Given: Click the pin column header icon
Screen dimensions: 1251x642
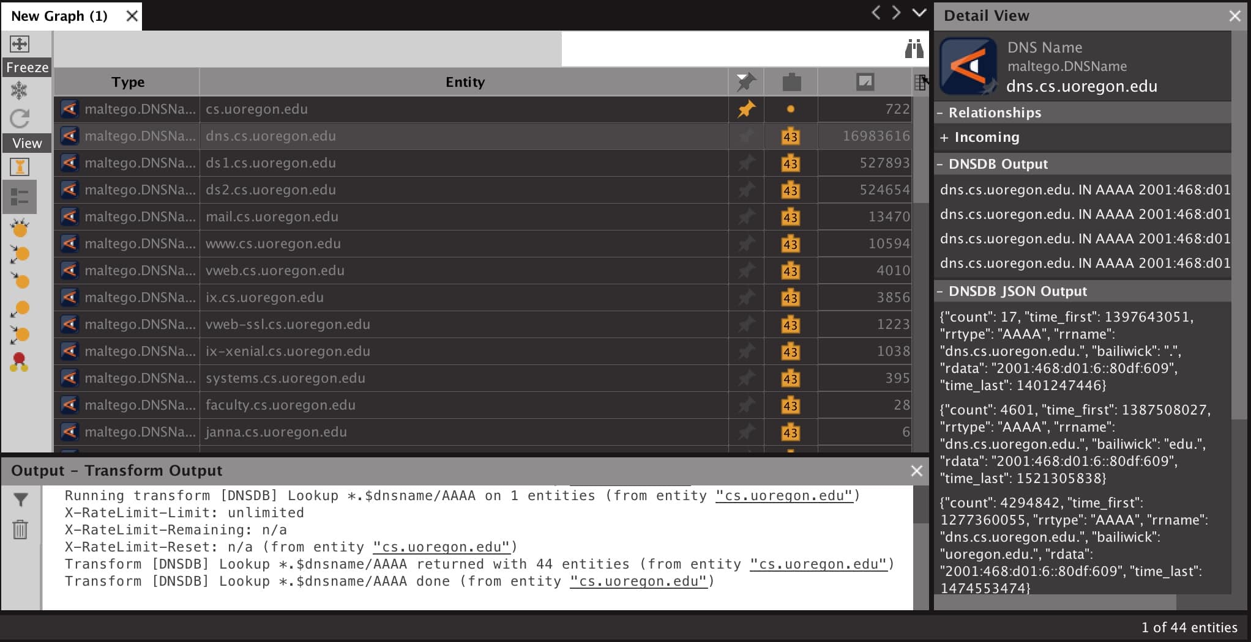Looking at the screenshot, I should click(x=746, y=81).
